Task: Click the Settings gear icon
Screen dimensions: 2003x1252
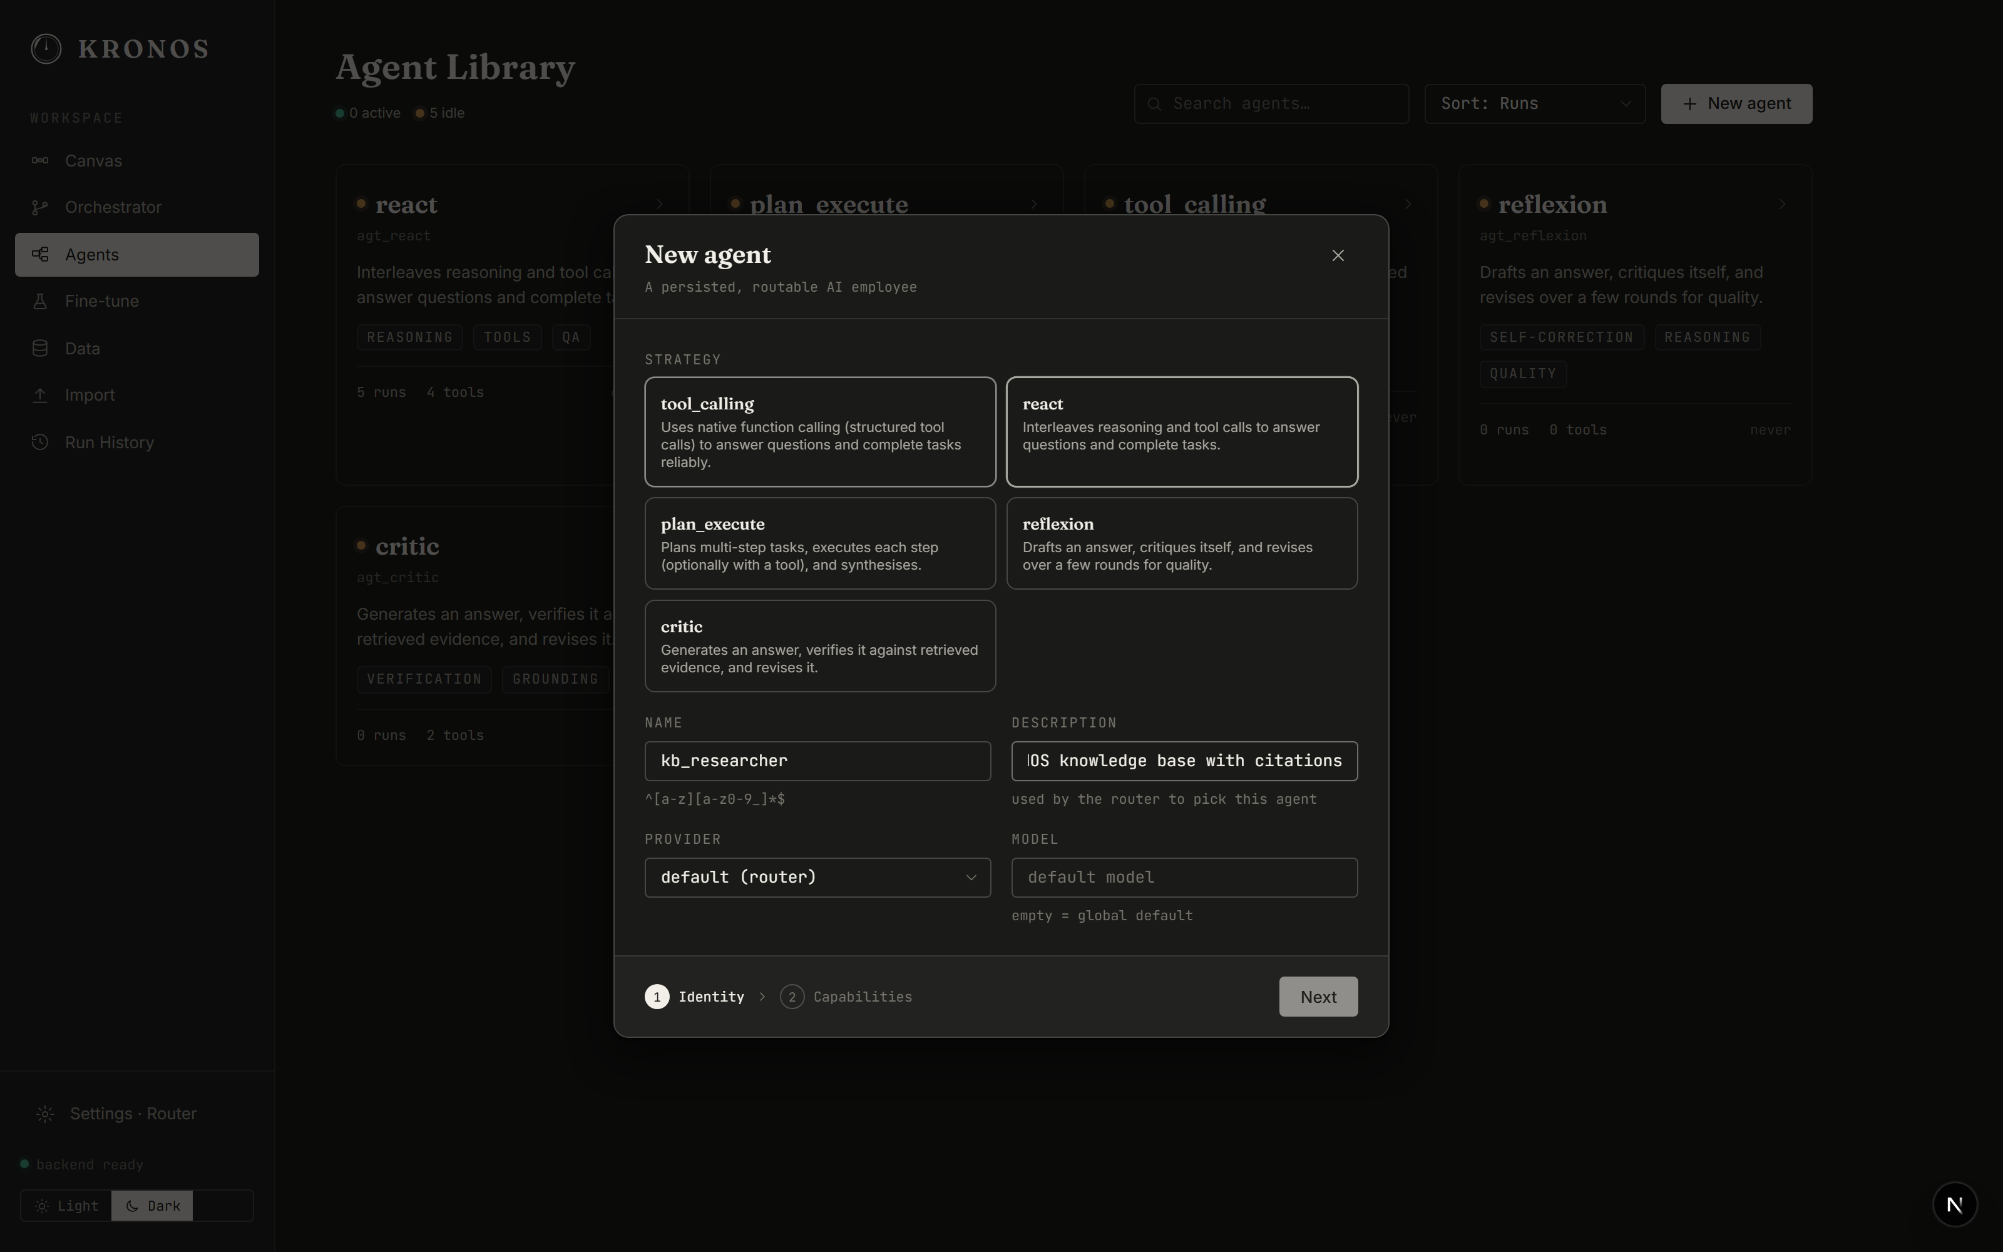Action: point(46,1114)
